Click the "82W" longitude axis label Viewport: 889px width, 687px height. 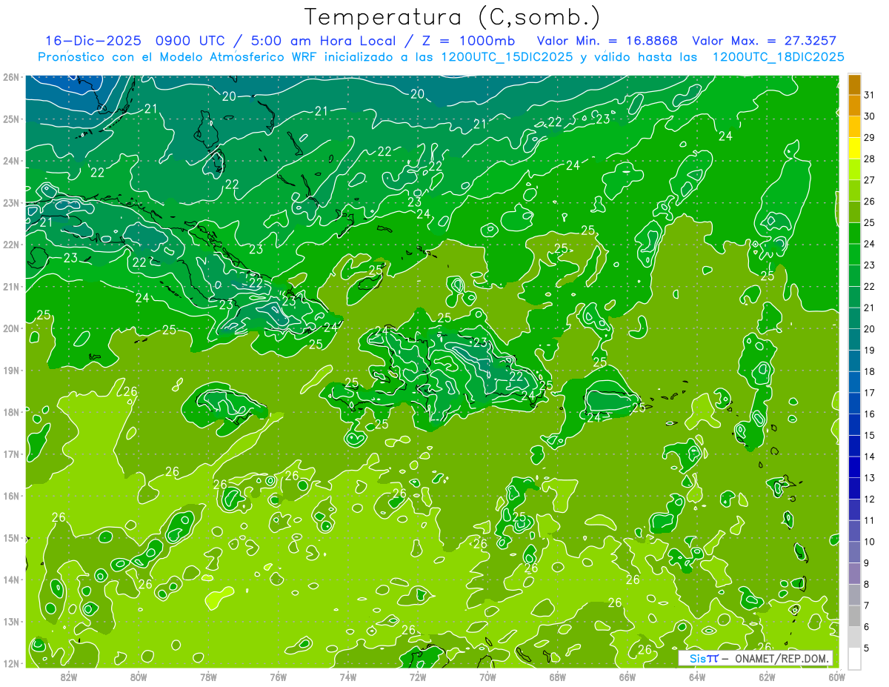click(x=69, y=677)
